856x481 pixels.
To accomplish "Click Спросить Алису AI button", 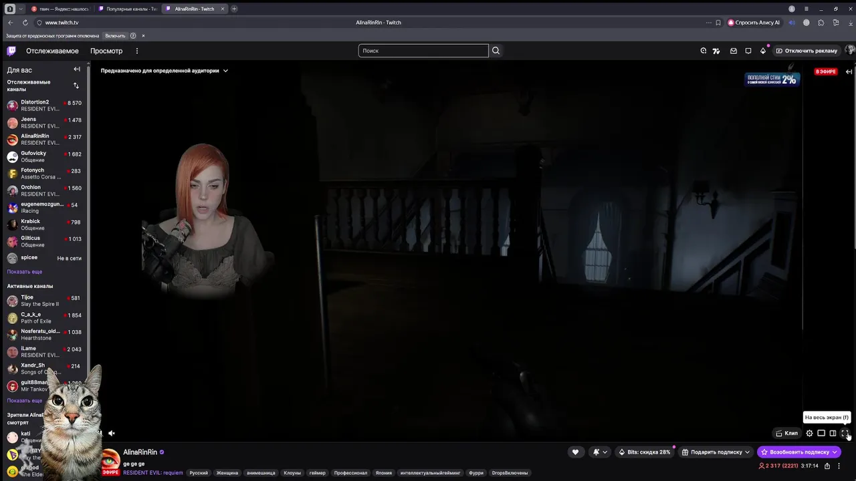I will [x=754, y=22].
